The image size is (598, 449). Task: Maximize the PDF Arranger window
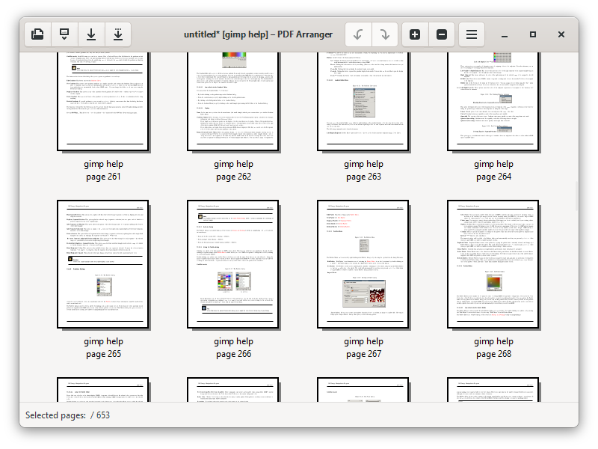coord(533,34)
